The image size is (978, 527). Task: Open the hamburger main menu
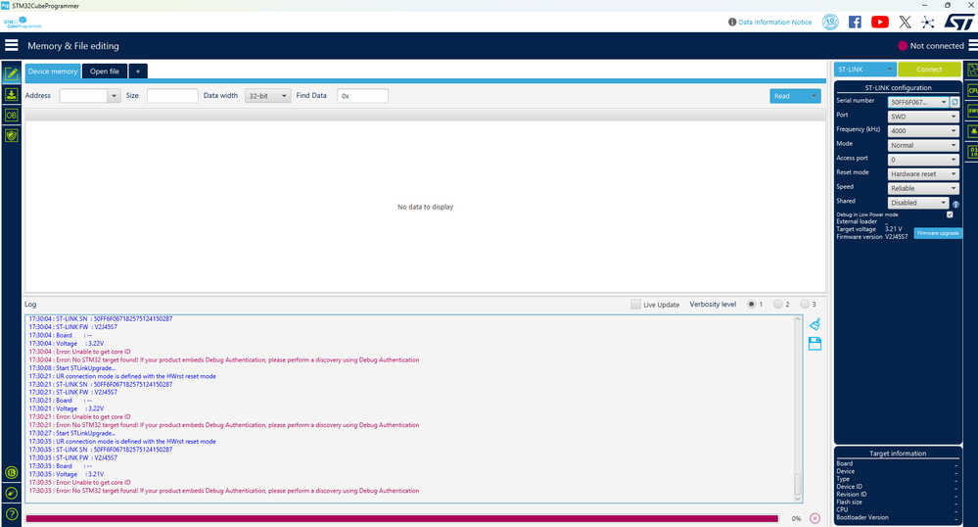(x=11, y=46)
